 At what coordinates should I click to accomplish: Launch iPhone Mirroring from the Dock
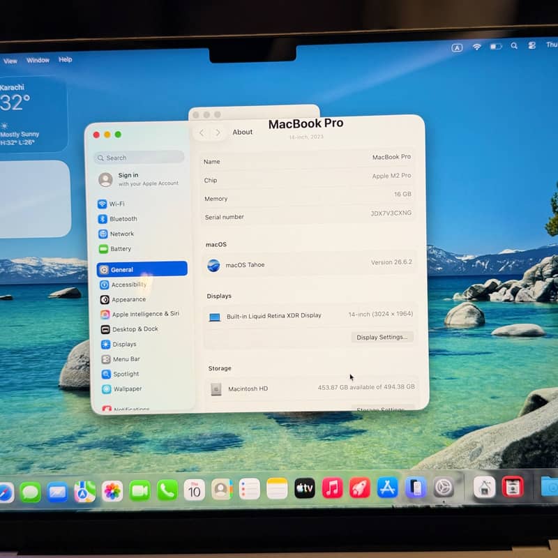tap(416, 487)
